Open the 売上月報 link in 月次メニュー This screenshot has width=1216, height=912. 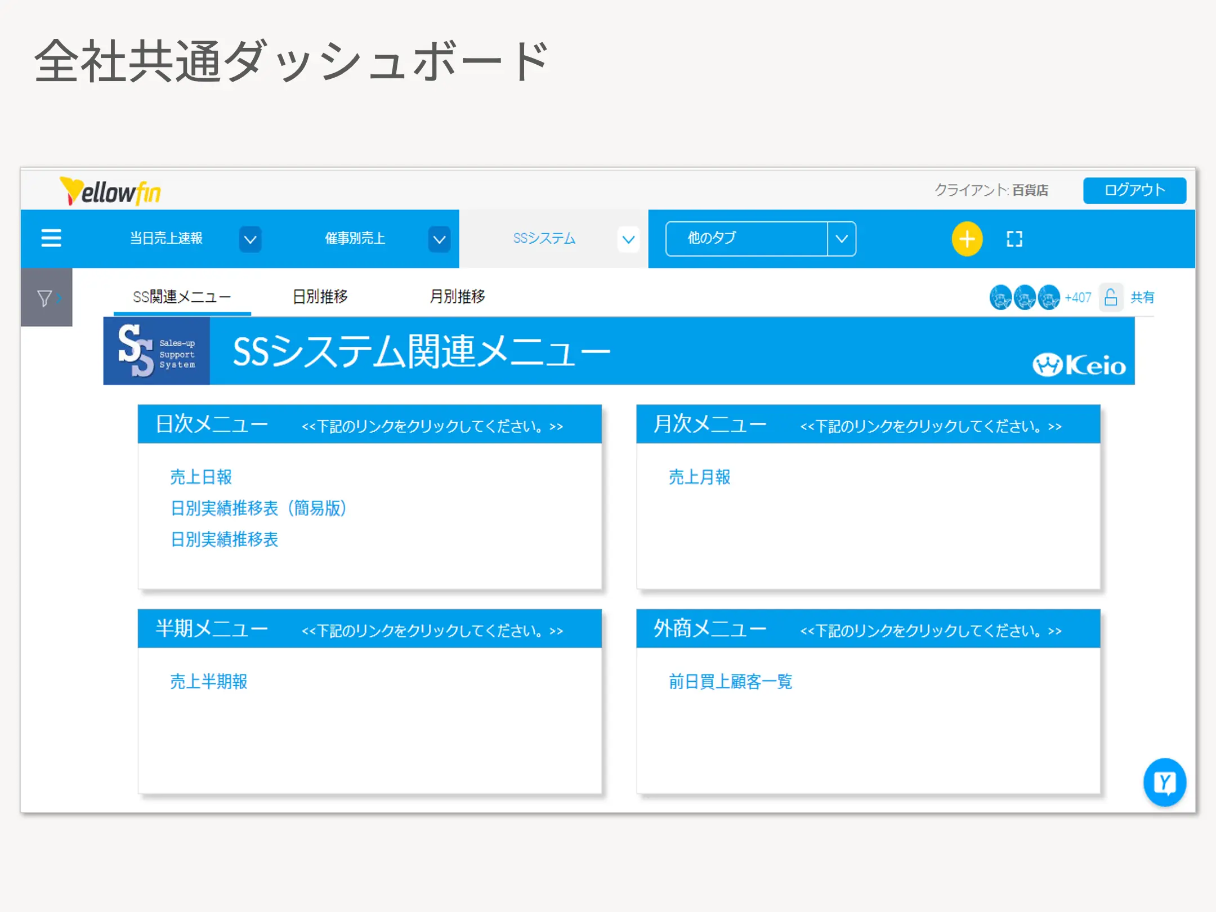(700, 477)
